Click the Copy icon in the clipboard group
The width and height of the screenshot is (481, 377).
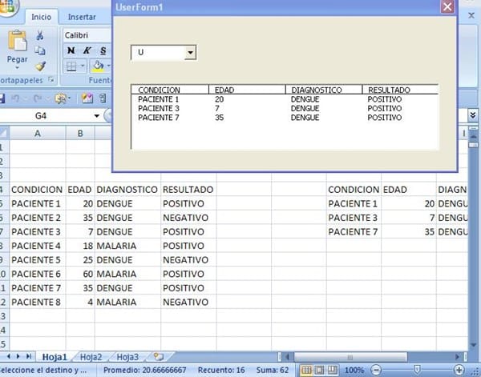(x=40, y=50)
